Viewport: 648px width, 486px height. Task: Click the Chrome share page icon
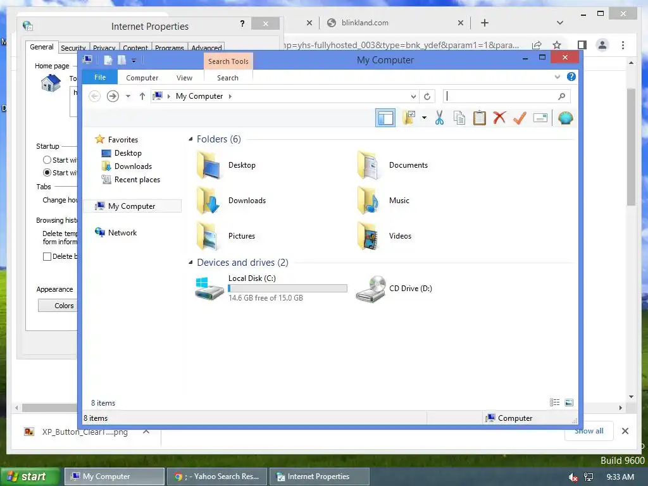coord(537,45)
